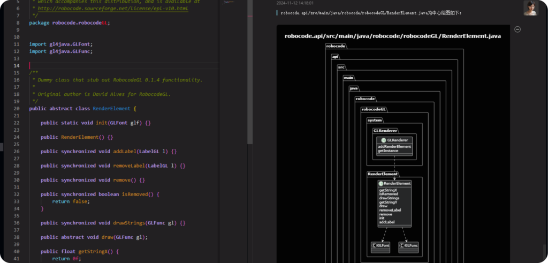Select the "main" package tab in diagram
Viewport: 548px width, 263px height.
(348, 77)
